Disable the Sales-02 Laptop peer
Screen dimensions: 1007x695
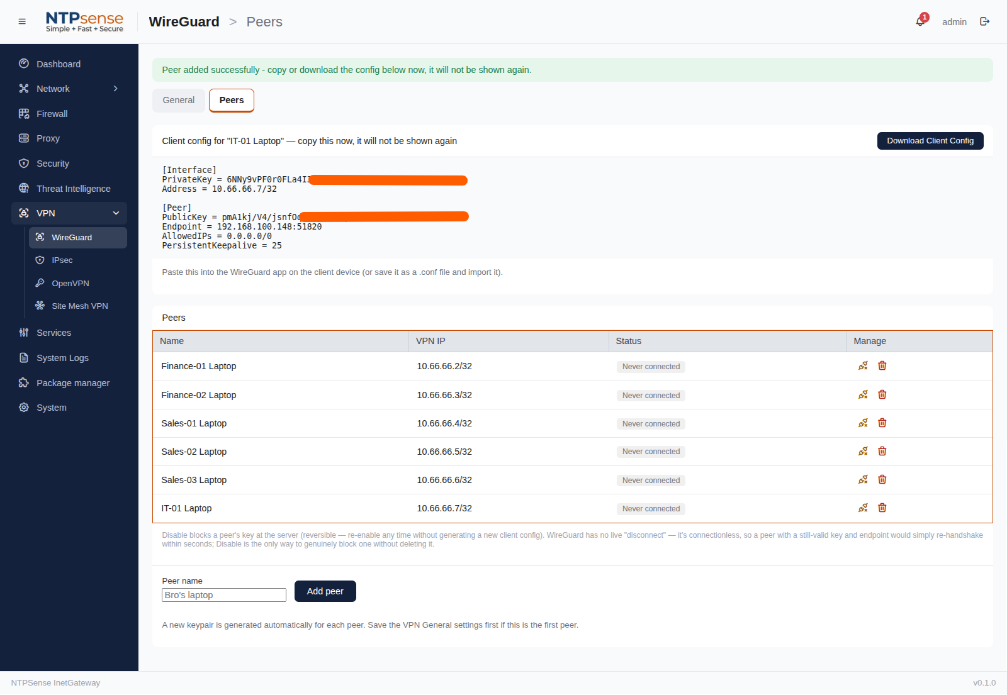tap(863, 452)
